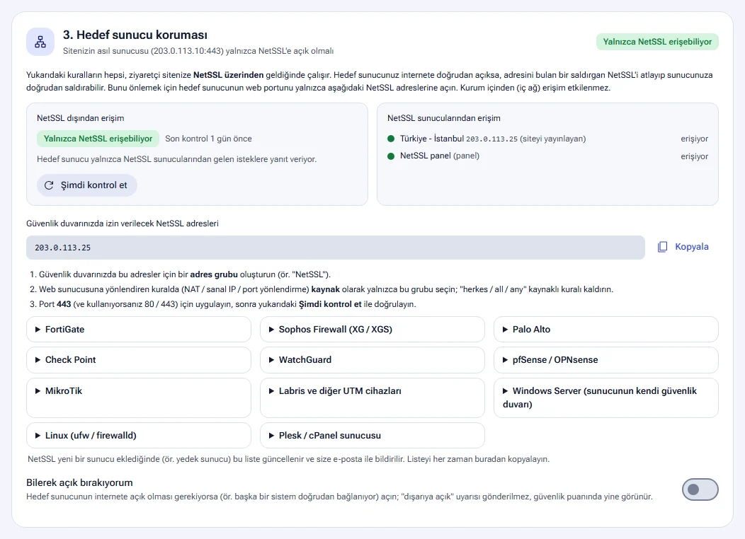Show the WatchGuard instructions
Screen dimensions: 745x539
click(372, 359)
